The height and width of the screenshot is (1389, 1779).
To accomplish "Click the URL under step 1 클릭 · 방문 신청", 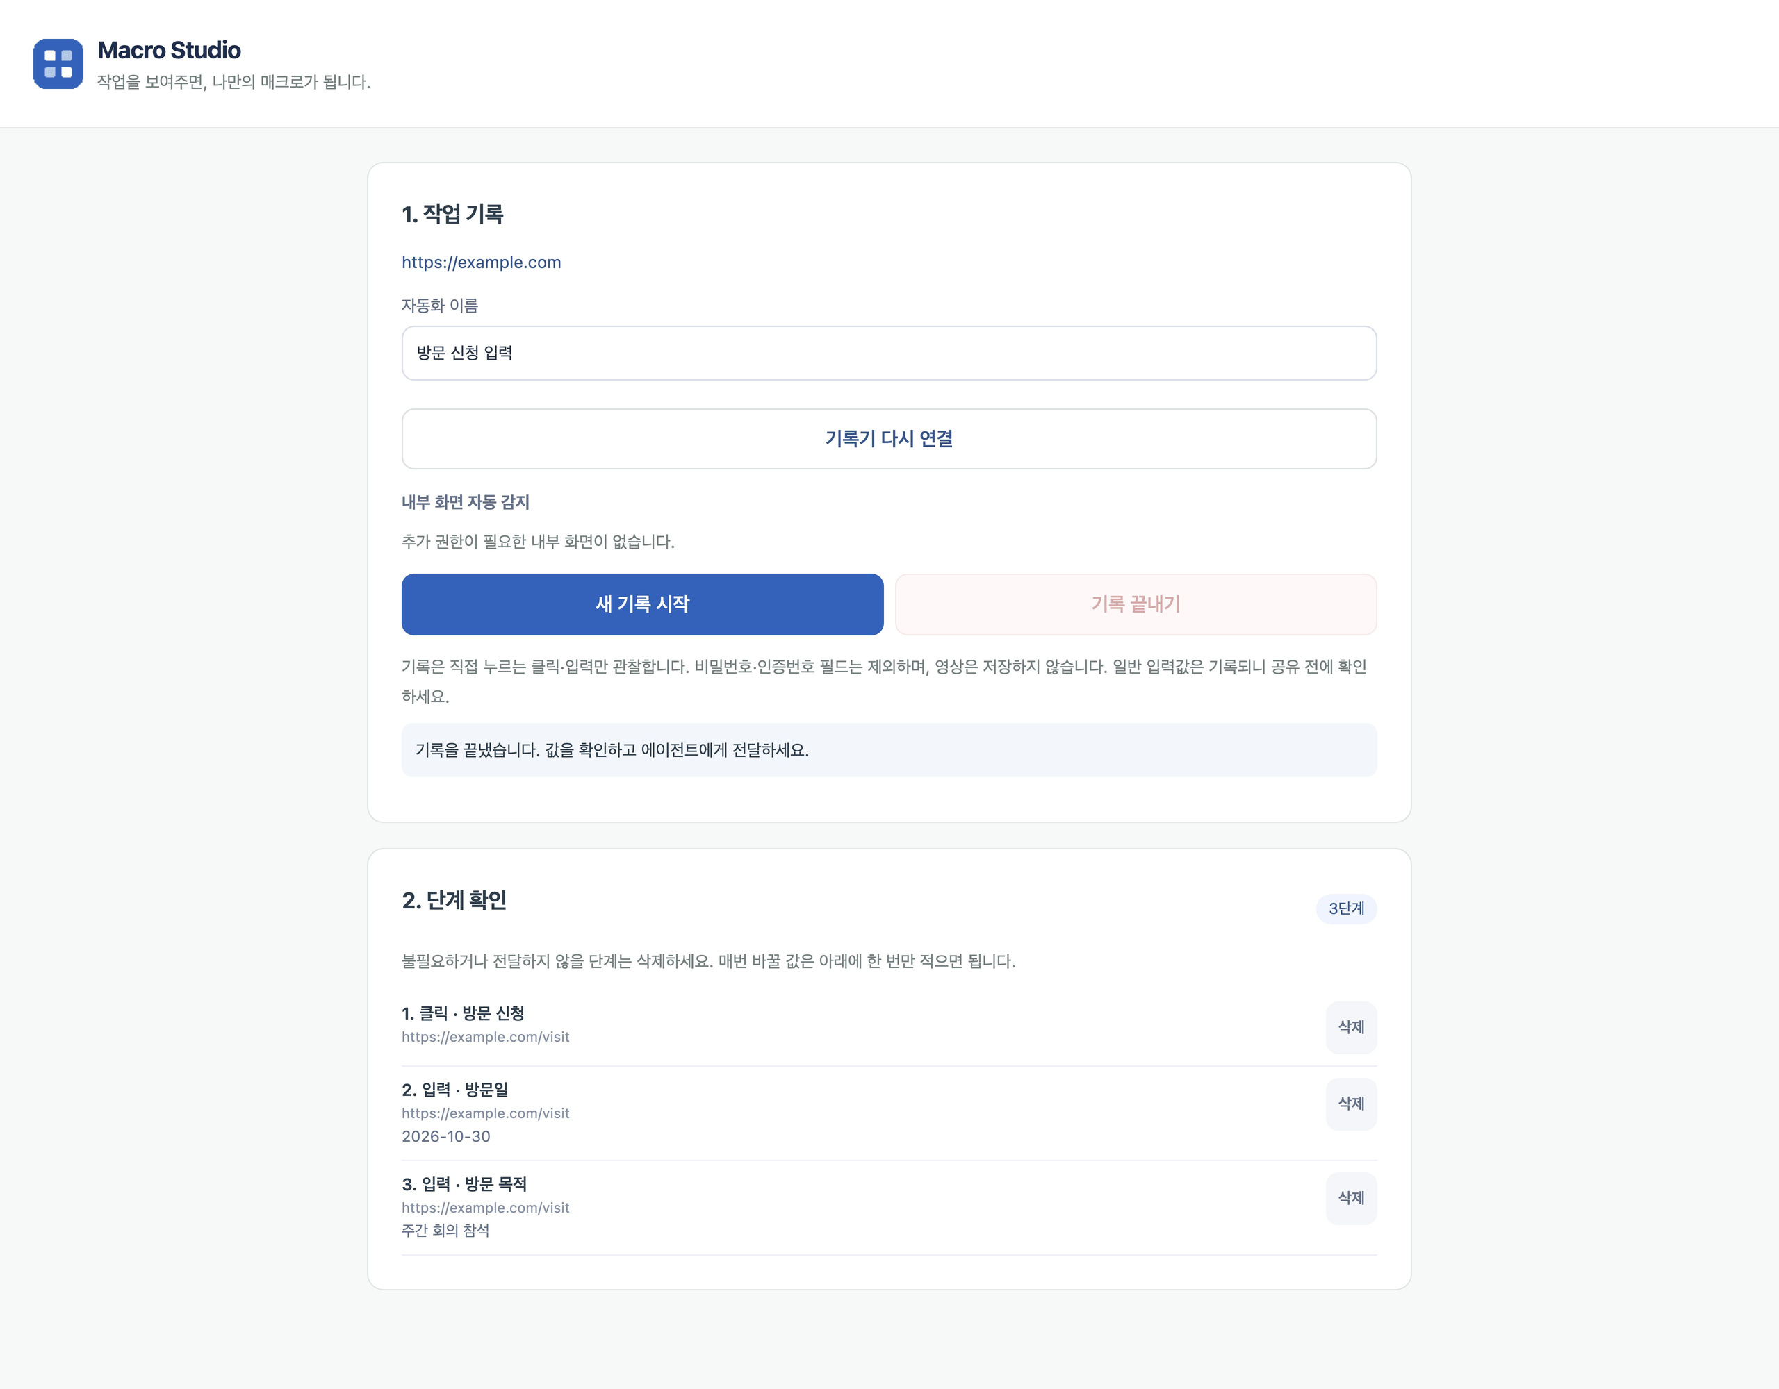I will [486, 1038].
